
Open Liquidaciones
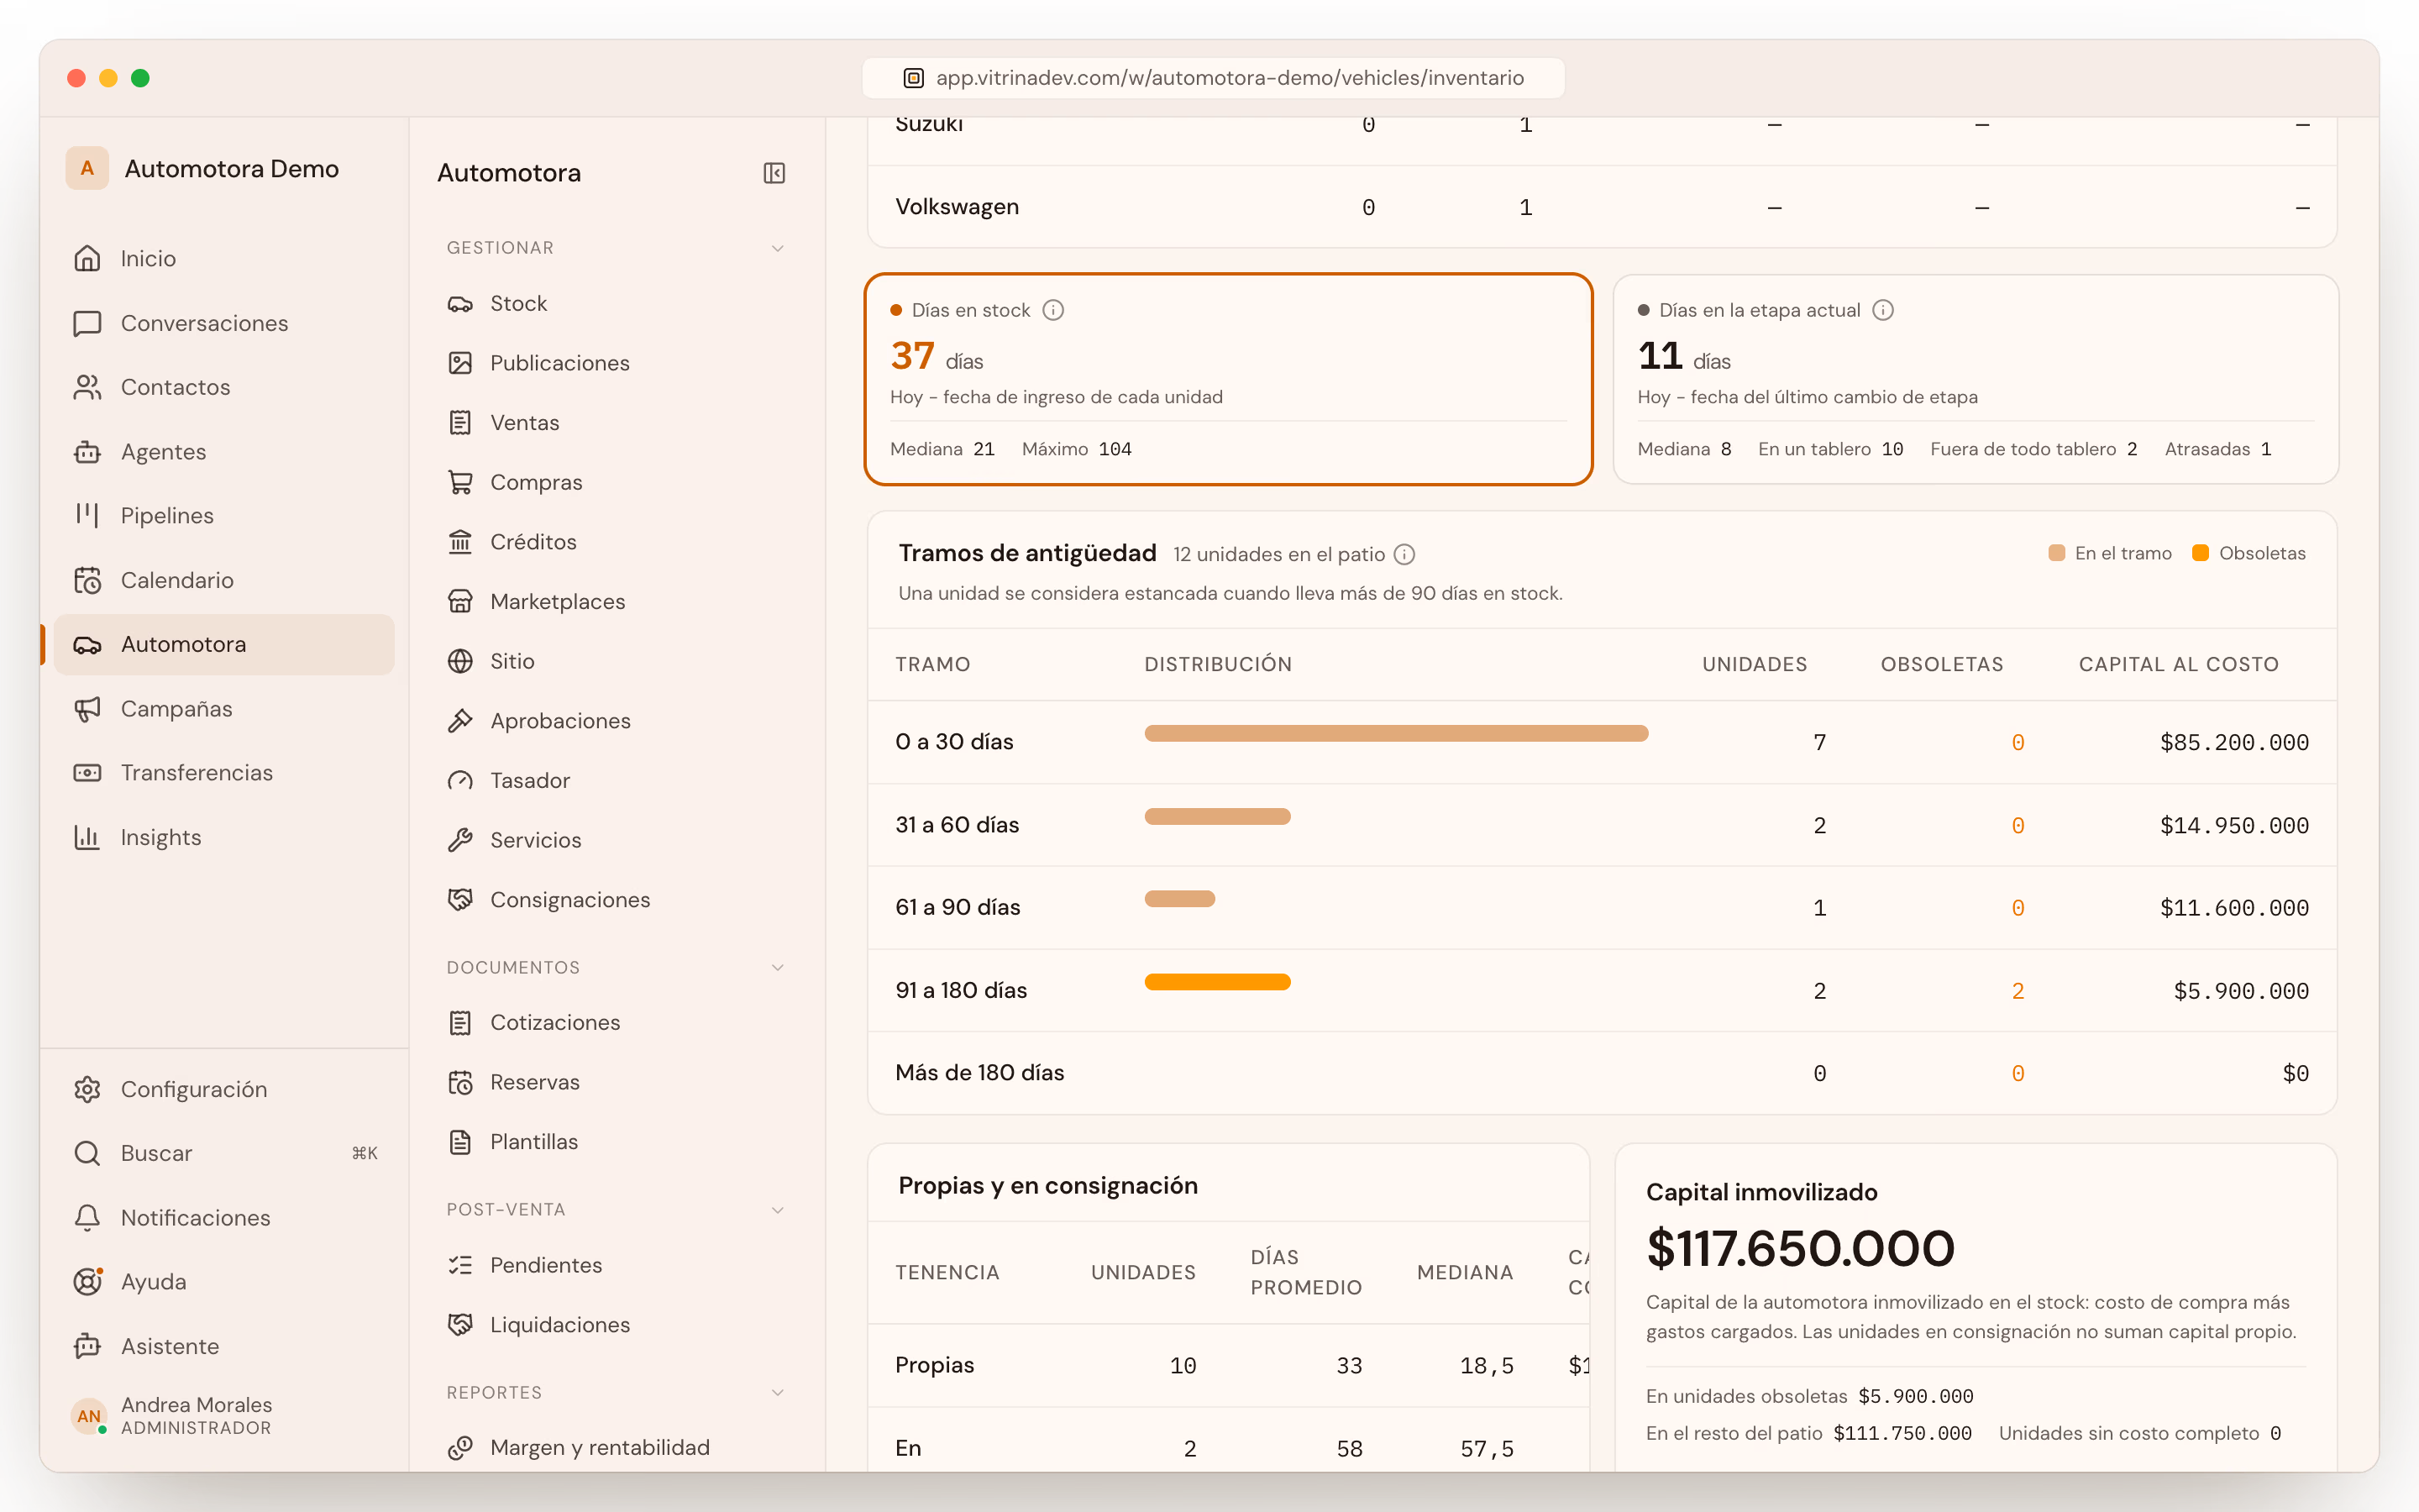(616, 1325)
